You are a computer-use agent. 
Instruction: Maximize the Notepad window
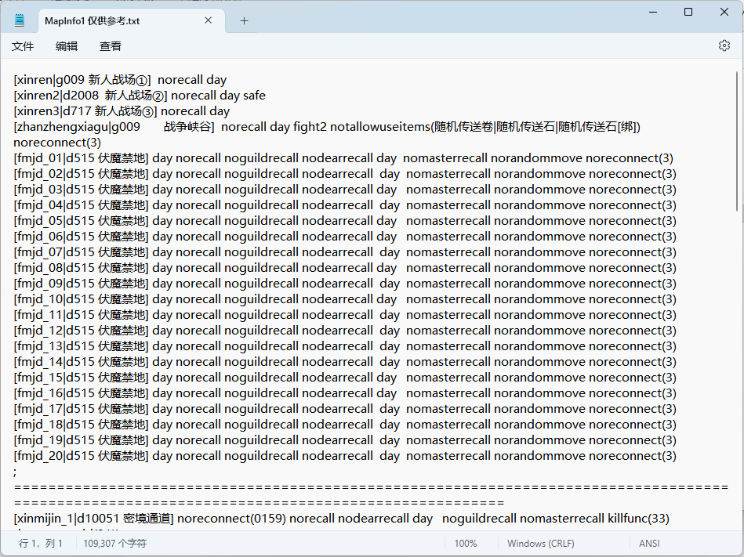(688, 12)
